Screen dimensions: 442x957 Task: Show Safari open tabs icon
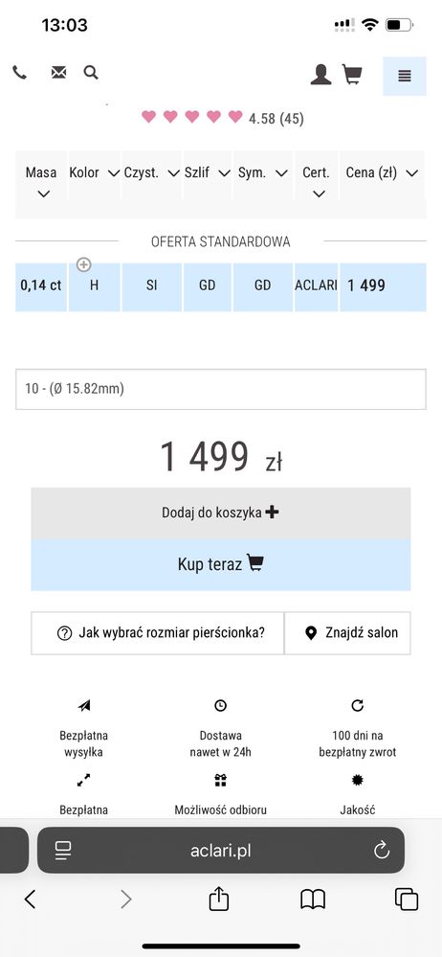click(407, 899)
